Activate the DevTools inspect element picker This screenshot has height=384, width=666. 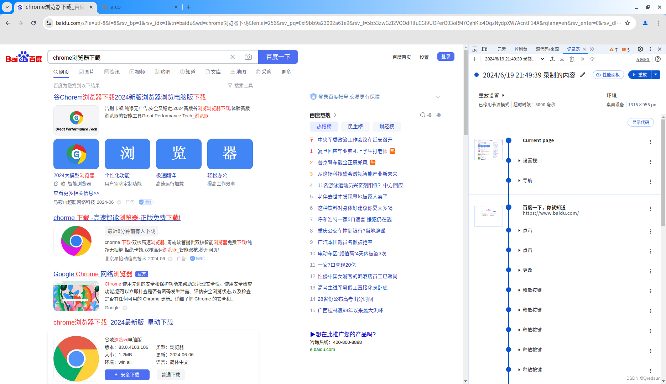coord(474,49)
